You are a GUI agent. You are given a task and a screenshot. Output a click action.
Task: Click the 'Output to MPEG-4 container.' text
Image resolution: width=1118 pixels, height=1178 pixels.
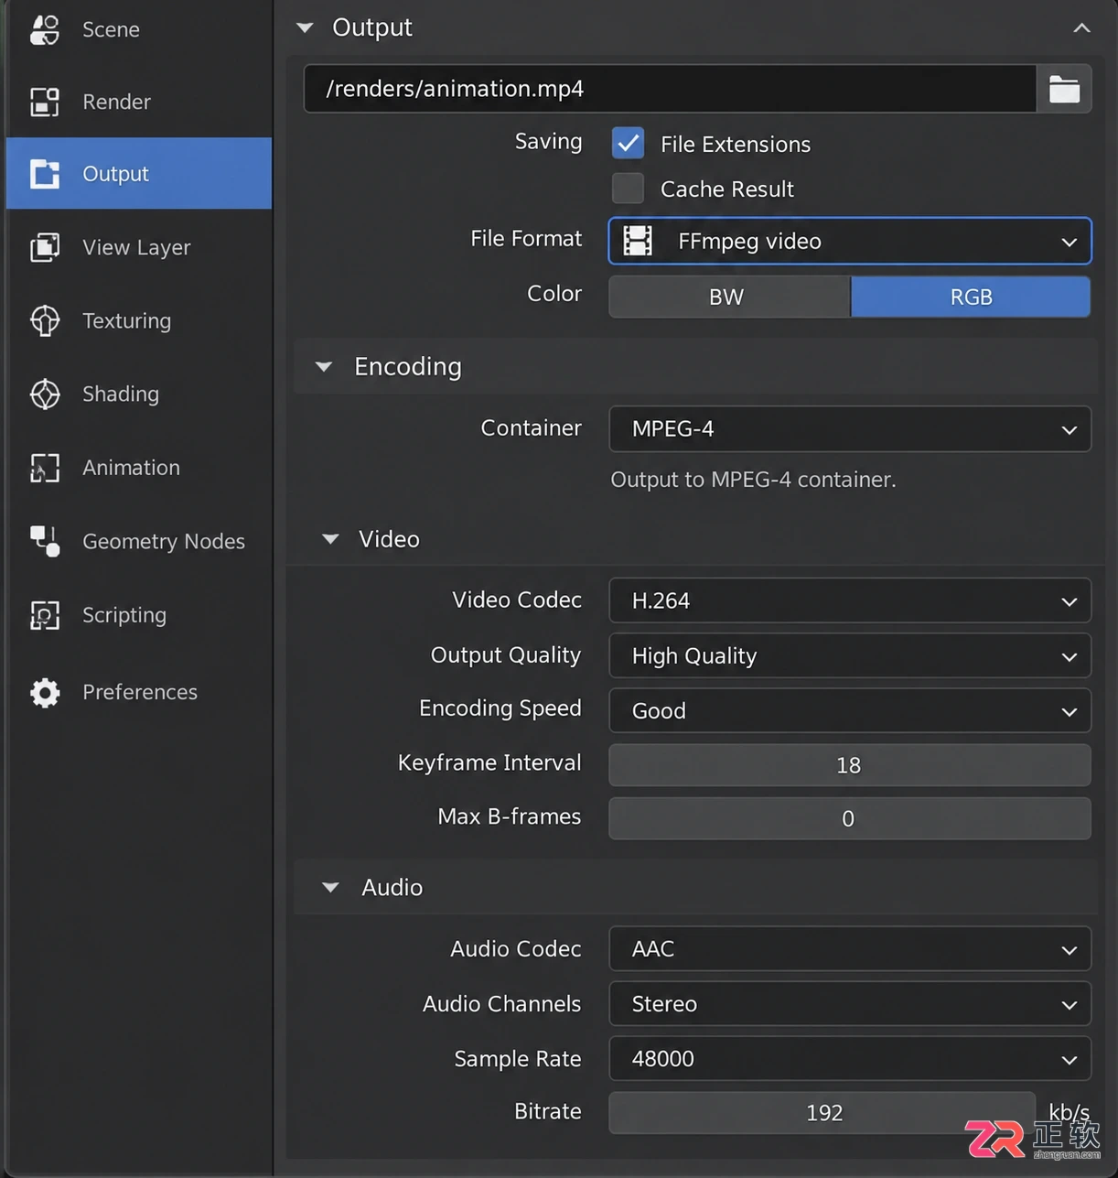pos(753,480)
